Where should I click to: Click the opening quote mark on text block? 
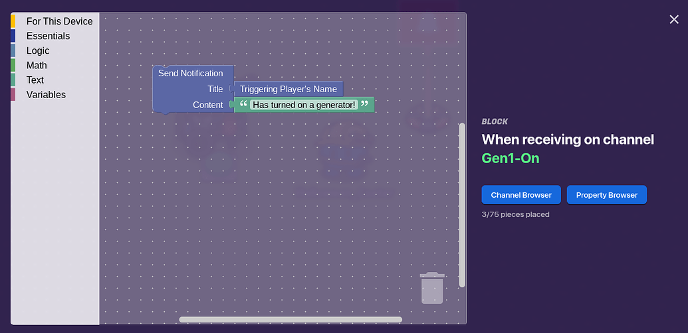[x=243, y=104]
